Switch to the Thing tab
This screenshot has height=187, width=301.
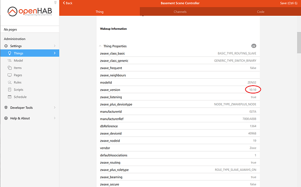99,11
